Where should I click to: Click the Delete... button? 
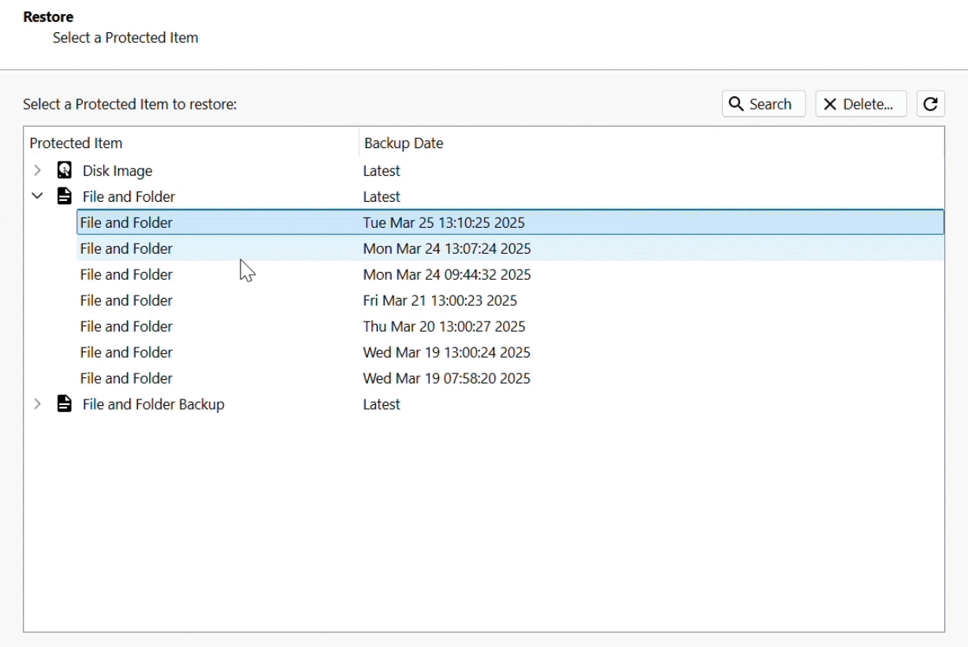(x=861, y=104)
